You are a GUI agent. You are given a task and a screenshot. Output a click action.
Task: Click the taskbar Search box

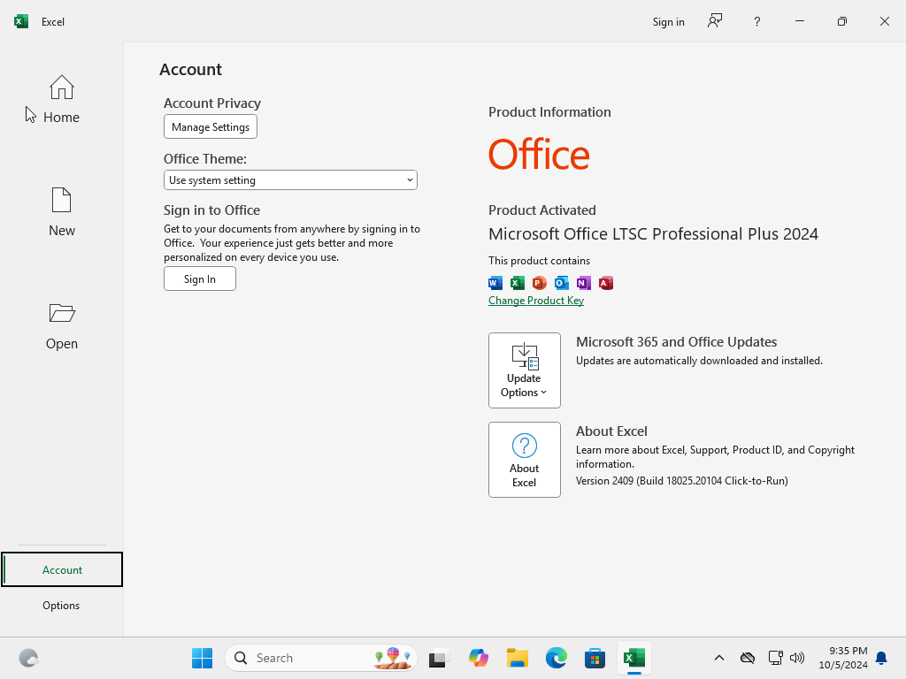pyautogui.click(x=321, y=658)
